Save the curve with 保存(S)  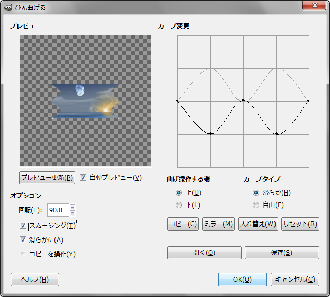(282, 253)
